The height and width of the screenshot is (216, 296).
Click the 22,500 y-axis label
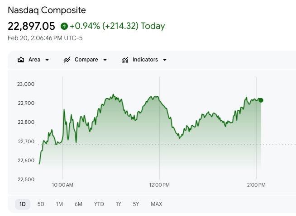click(26, 179)
